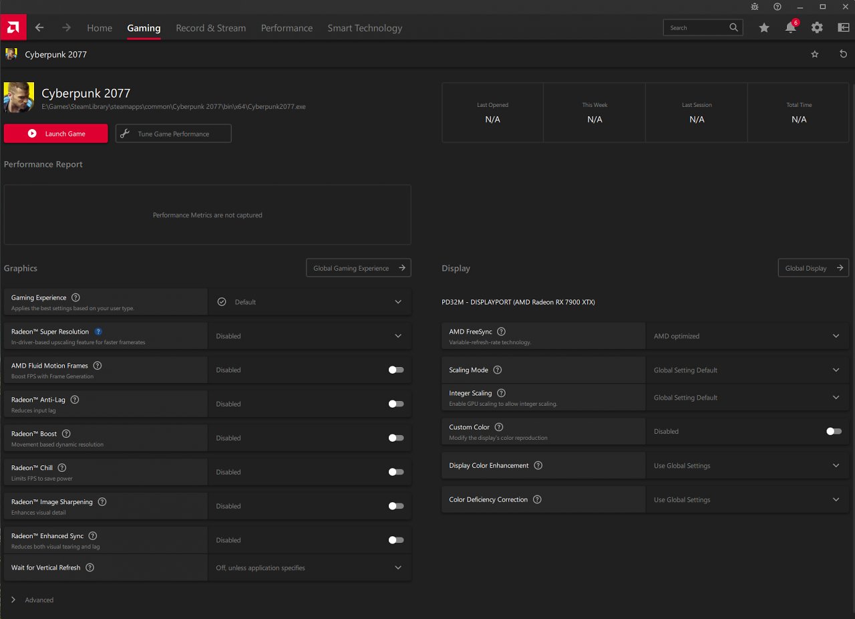Show help for Scaling Mode
This screenshot has width=855, height=619.
coord(498,370)
